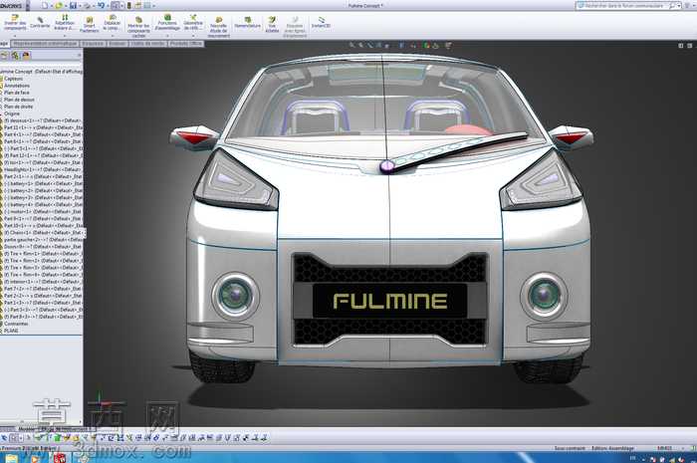Image resolution: width=697 pixels, height=463 pixels.
Task: Click Montrer les composants cachés
Action: [x=138, y=27]
